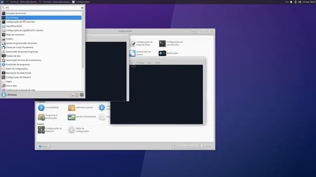Launch Gerenciador de pacotes Engrampa
The image size is (316, 177).
[41, 52]
